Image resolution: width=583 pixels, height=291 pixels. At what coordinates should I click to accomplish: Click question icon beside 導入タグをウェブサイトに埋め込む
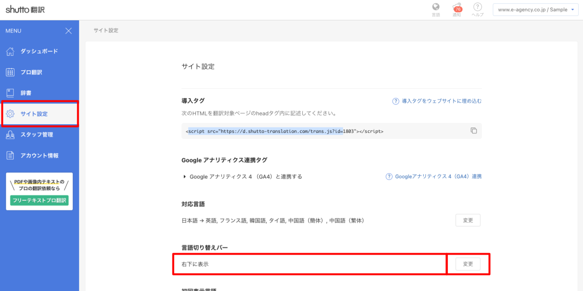(395, 101)
